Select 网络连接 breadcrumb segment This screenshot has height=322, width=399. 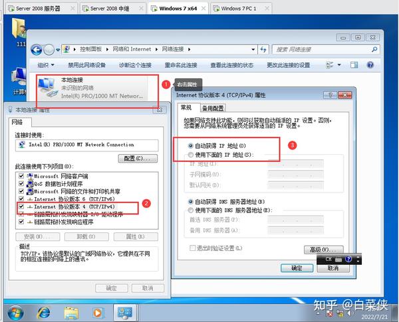172,49
